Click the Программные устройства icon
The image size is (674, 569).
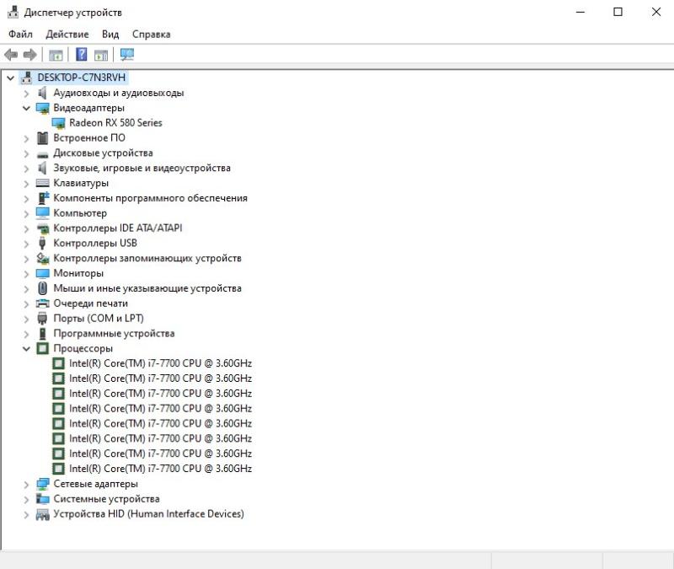click(42, 333)
